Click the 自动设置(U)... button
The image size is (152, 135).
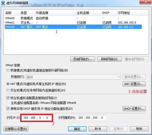coord(134,77)
